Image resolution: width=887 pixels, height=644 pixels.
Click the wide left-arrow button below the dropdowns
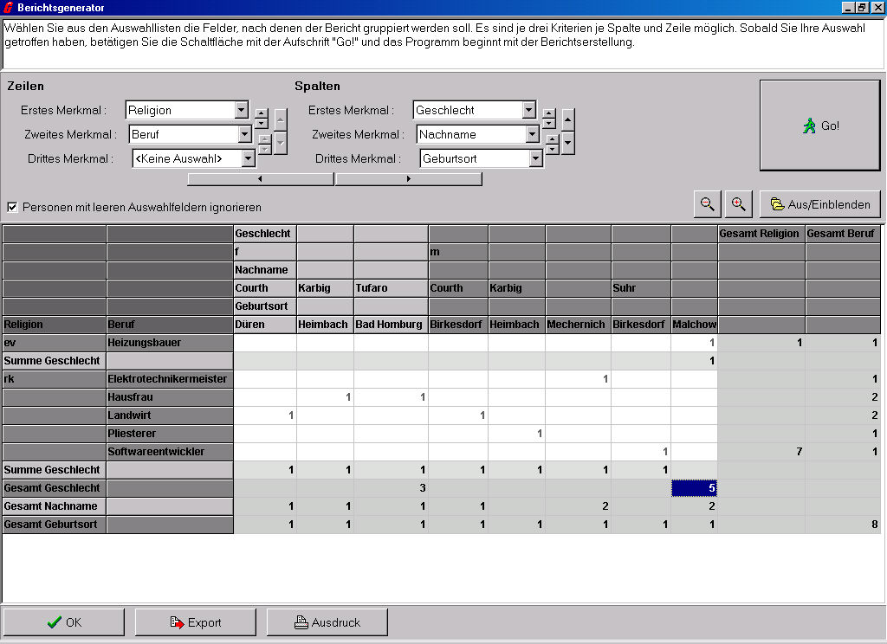260,179
